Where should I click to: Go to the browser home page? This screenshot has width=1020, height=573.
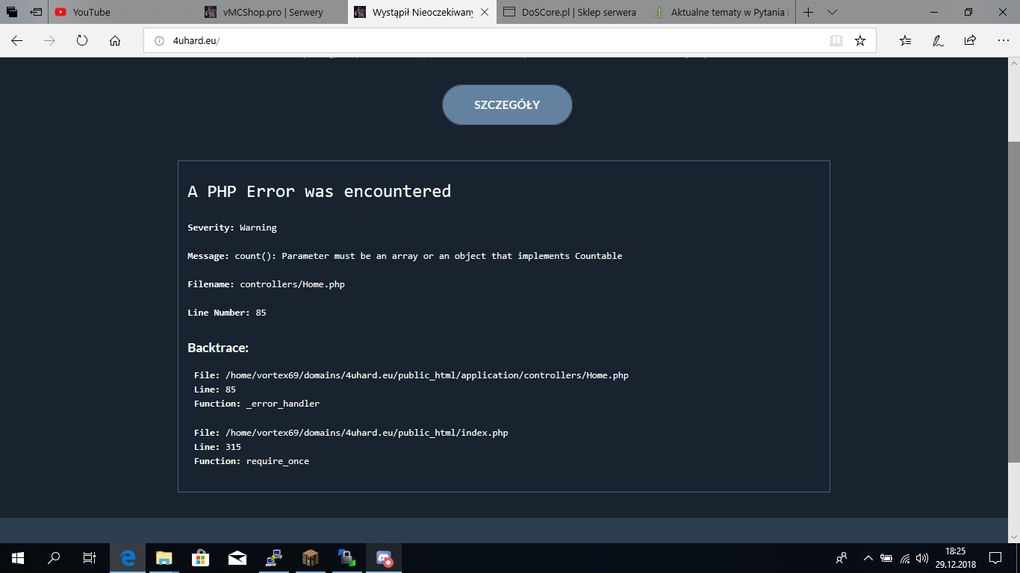tap(115, 41)
